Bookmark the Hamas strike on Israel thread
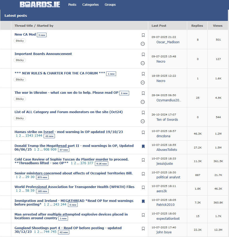The width and height of the screenshot is (229, 237). tap(143, 133)
